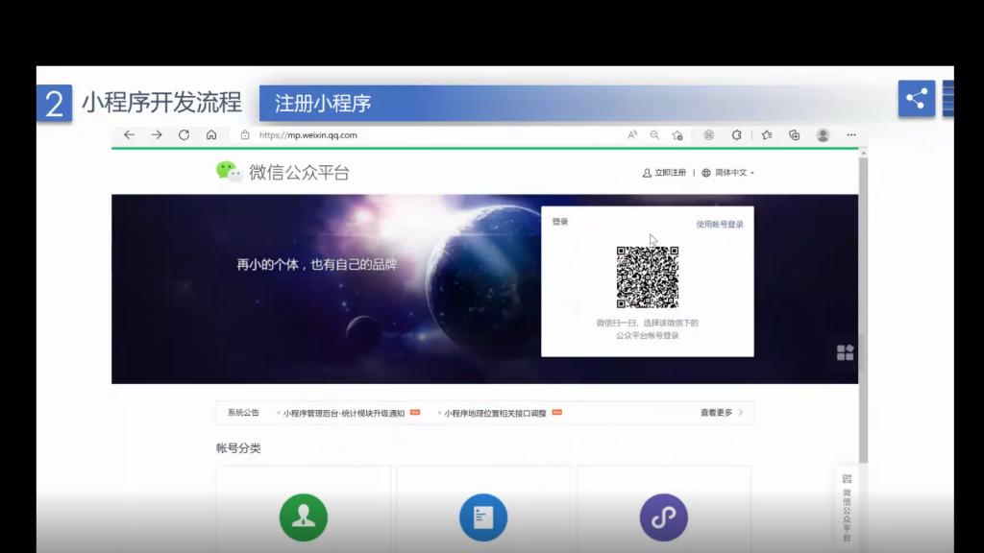Click the 微信公众平台 side QR widget

click(847, 508)
